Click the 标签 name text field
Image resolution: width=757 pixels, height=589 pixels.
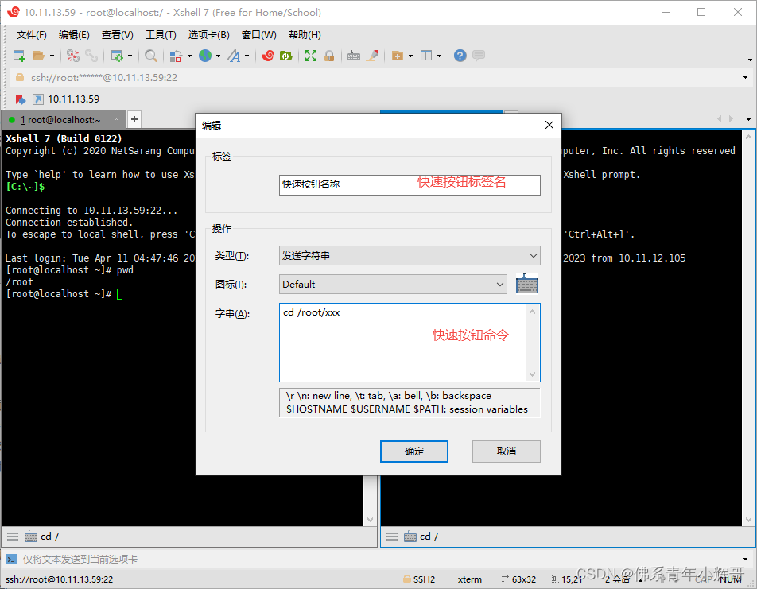pos(410,185)
